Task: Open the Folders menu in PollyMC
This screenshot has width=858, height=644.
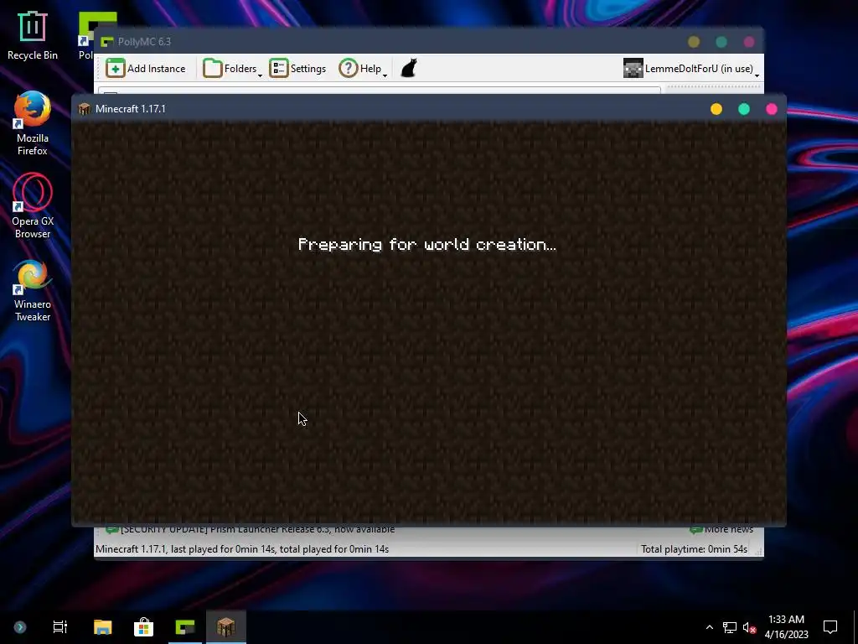Action: 232,69
